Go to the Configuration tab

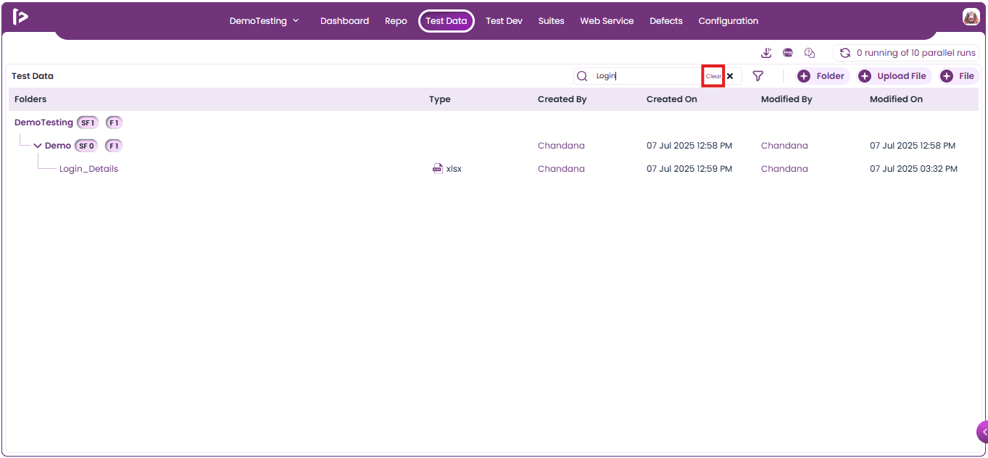point(728,21)
